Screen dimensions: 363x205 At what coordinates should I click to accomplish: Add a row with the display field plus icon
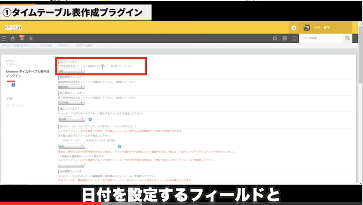pos(90,119)
